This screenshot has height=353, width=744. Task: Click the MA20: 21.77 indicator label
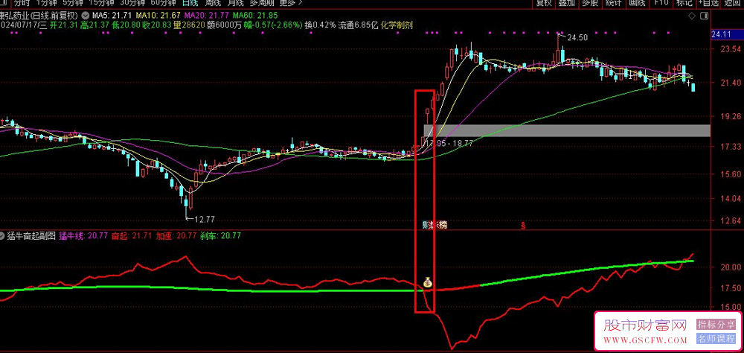[205, 15]
